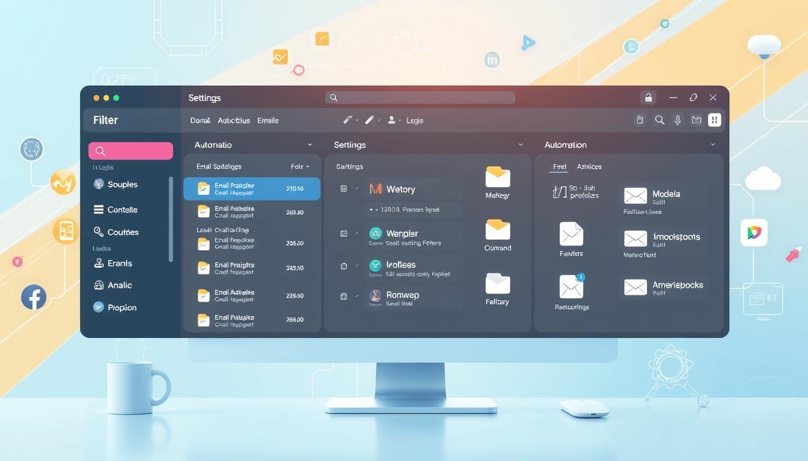Image resolution: width=808 pixels, height=461 pixels.
Task: Click the round blue icon beside Proplon
Action: click(x=99, y=307)
